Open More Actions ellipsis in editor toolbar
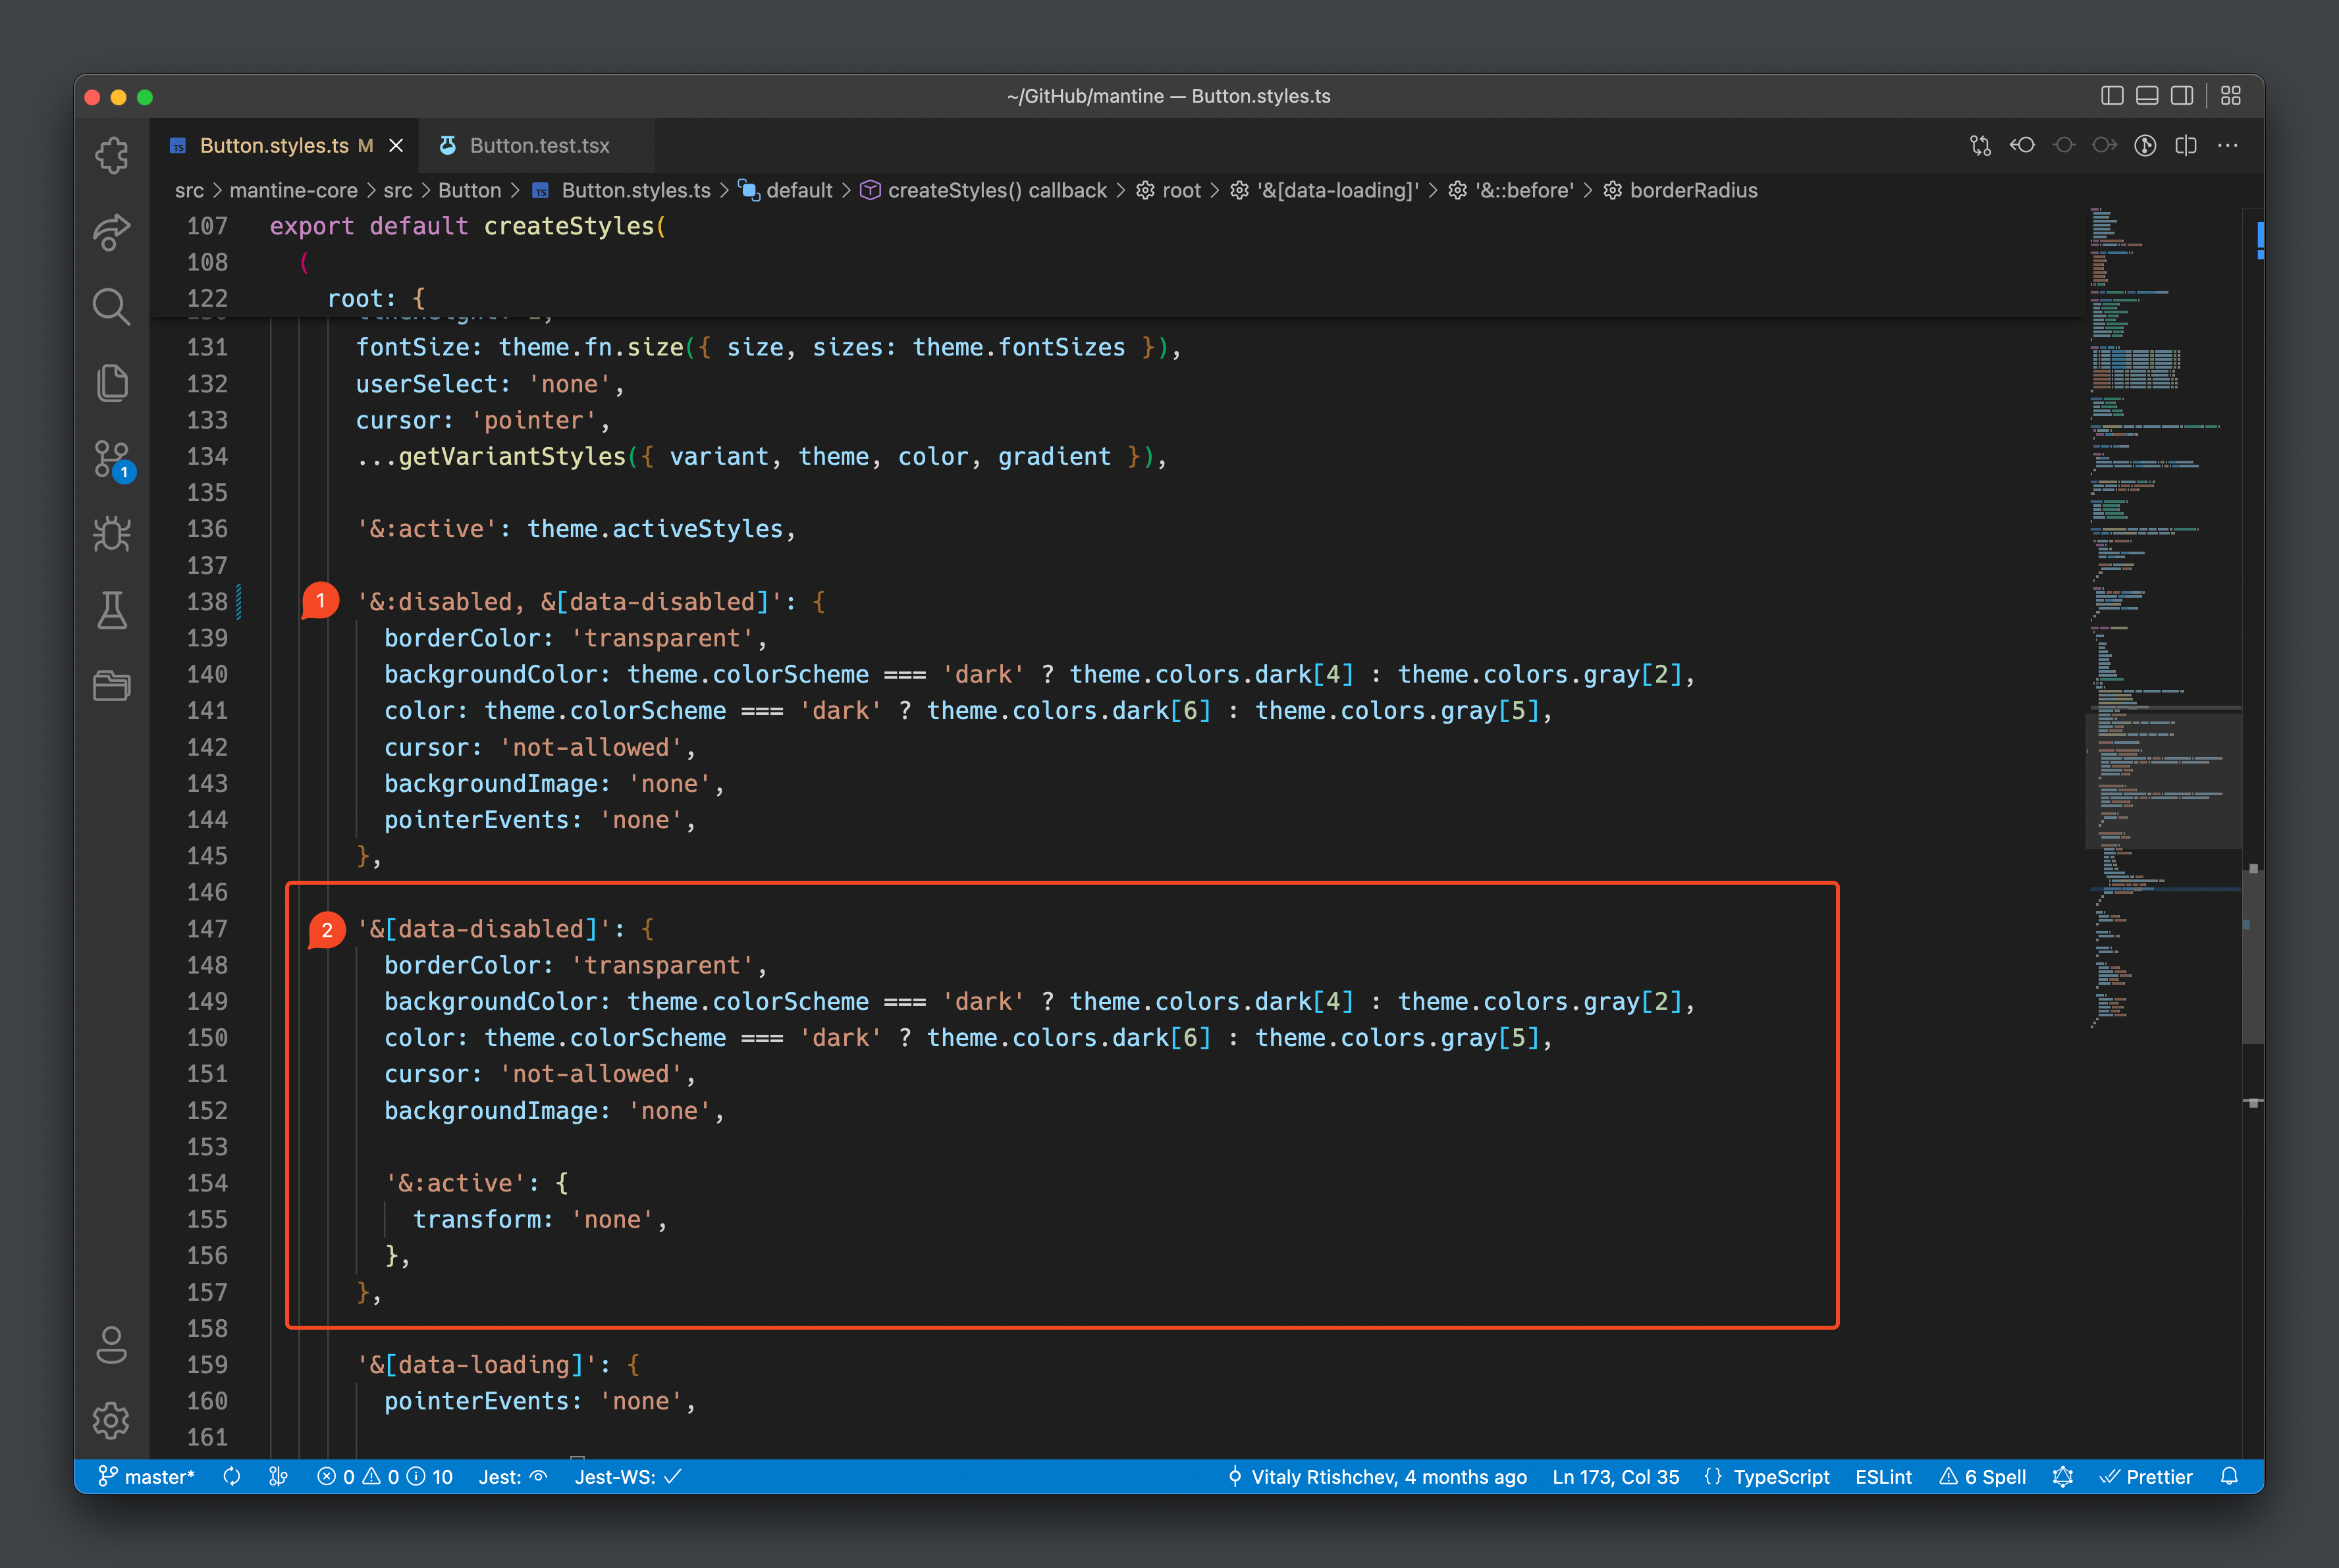This screenshot has height=1568, width=2339. click(2228, 146)
